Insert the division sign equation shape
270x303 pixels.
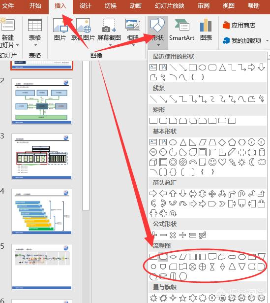[x=182, y=235]
